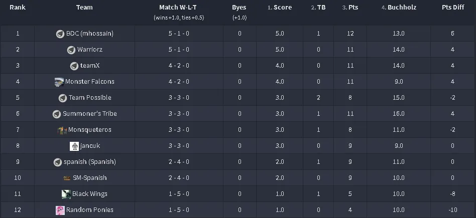Viewport: 476px width, 218px height.
Task: Click the Score column header
Action: (283, 8)
